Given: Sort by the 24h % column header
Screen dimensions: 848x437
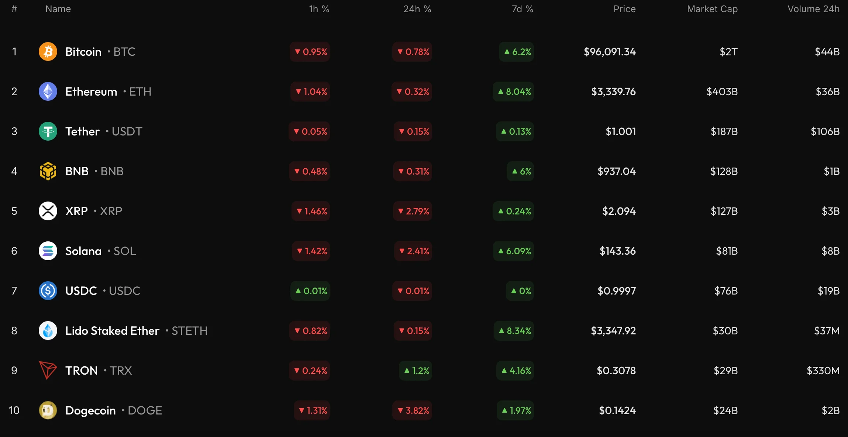Looking at the screenshot, I should click(x=417, y=9).
